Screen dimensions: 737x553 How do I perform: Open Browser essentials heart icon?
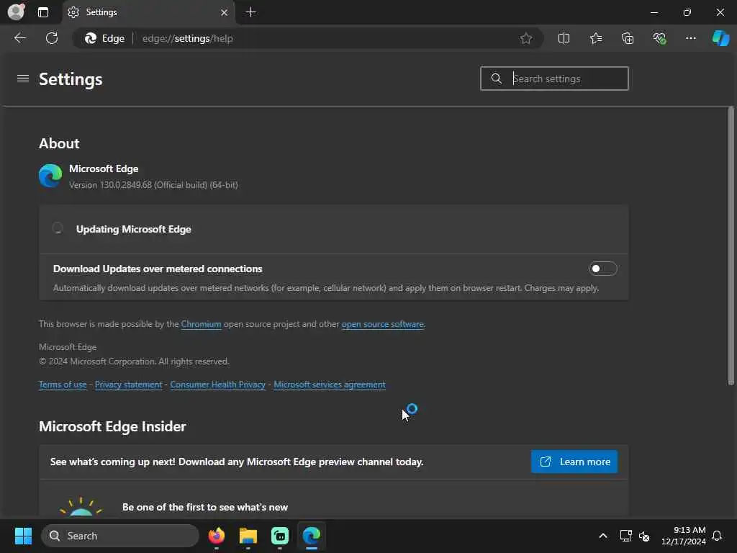[x=659, y=39]
